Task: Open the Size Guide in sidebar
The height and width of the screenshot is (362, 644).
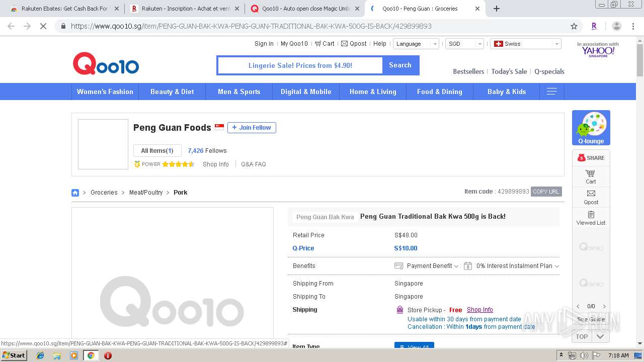Action: [591, 319]
